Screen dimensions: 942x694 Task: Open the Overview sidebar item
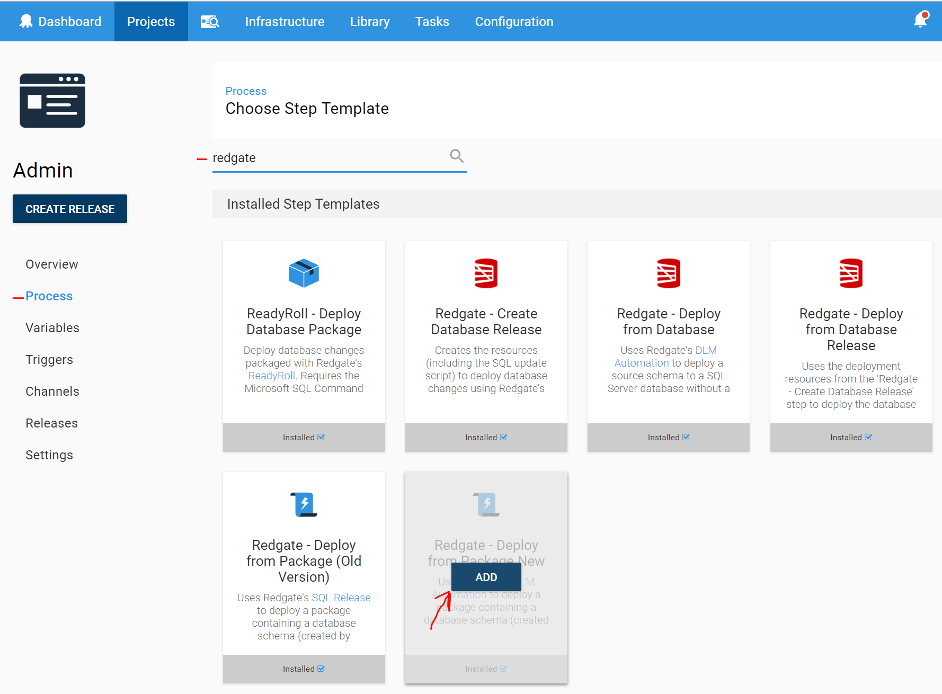tap(52, 264)
